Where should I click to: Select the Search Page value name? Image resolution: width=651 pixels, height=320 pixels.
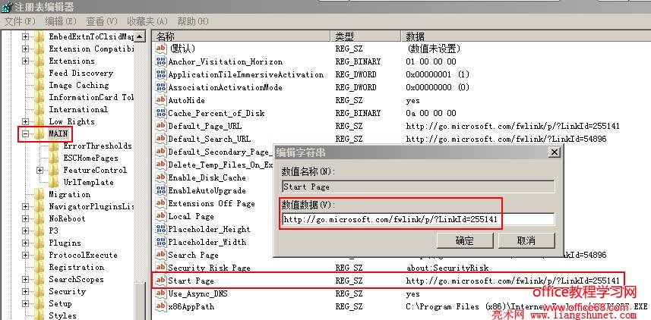[x=193, y=255]
